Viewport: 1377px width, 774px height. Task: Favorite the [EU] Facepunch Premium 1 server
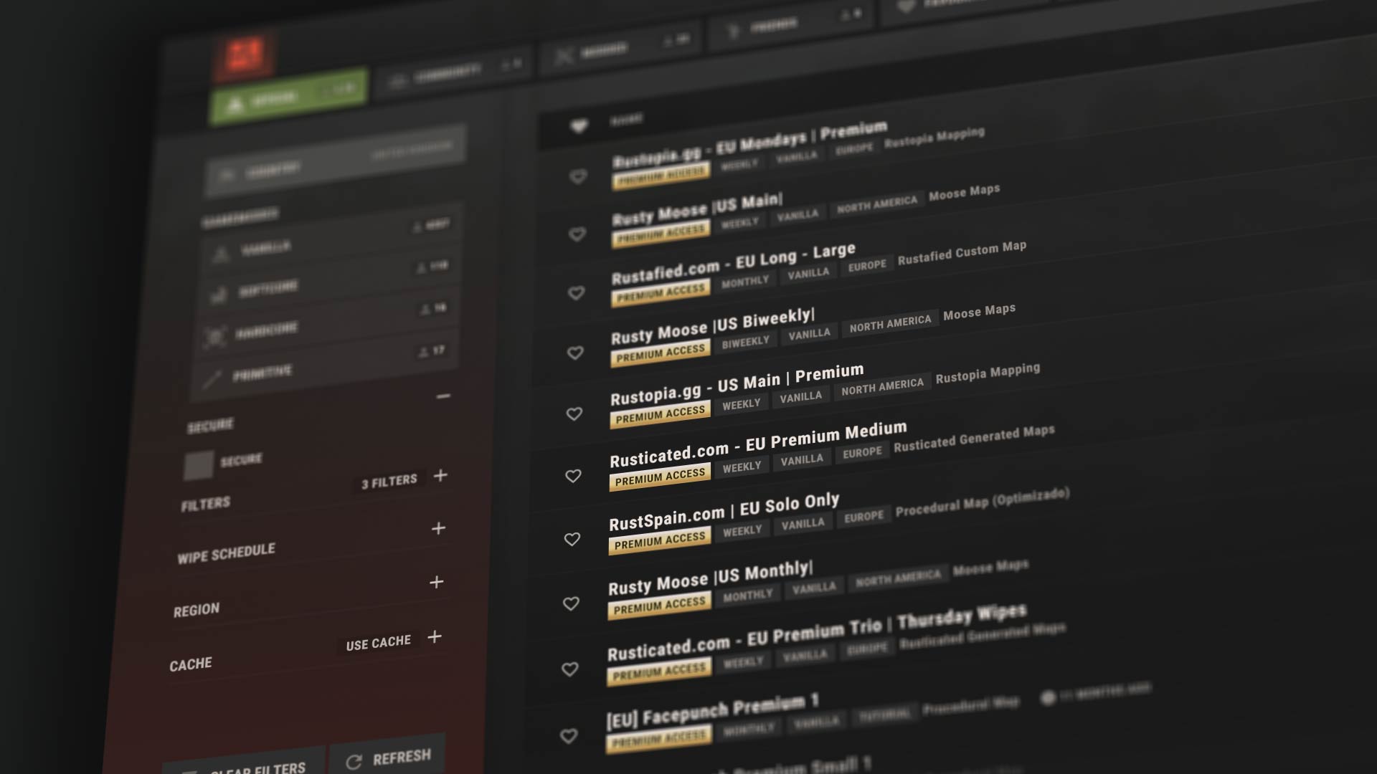coord(569,736)
